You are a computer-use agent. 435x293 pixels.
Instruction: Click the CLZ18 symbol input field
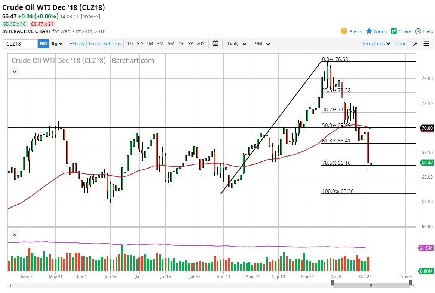point(21,43)
